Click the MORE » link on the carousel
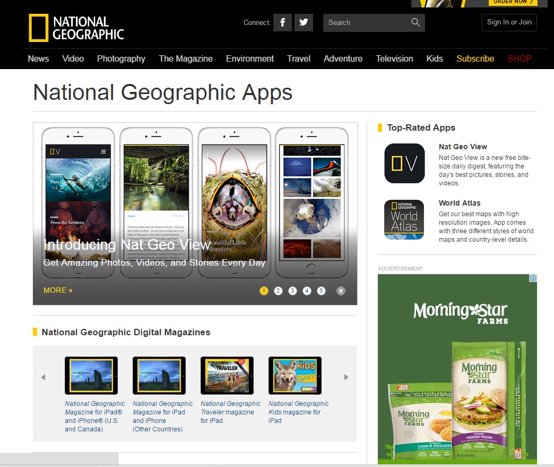Screen dimensions: 554x467 pos(58,291)
